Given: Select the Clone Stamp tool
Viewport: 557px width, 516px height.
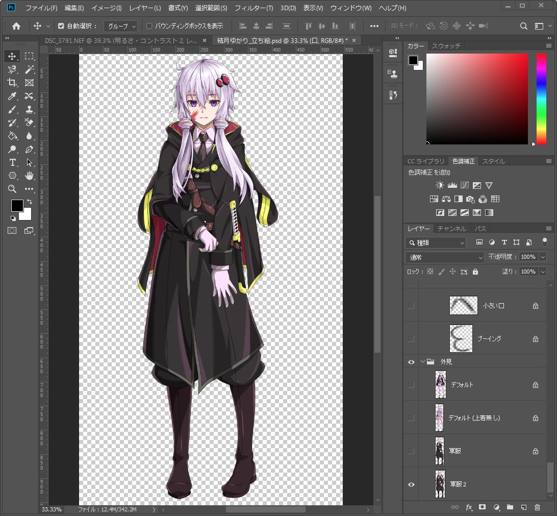Looking at the screenshot, I should 29,109.
